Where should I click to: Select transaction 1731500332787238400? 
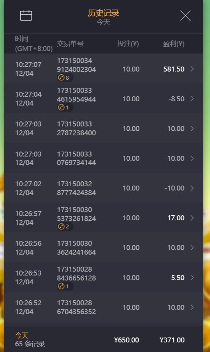click(77, 129)
